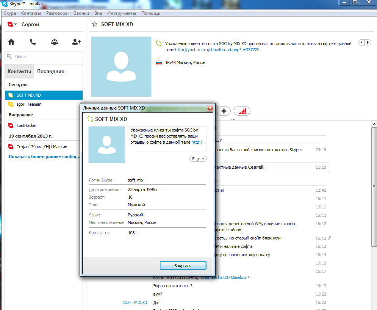Click the chat vertical scrollbar thumb

[374, 186]
